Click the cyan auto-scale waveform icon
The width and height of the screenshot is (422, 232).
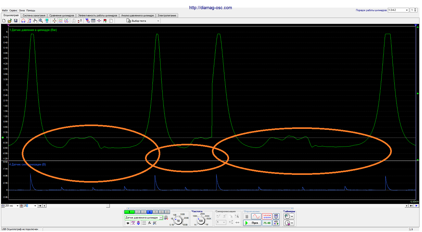(x=47, y=21)
